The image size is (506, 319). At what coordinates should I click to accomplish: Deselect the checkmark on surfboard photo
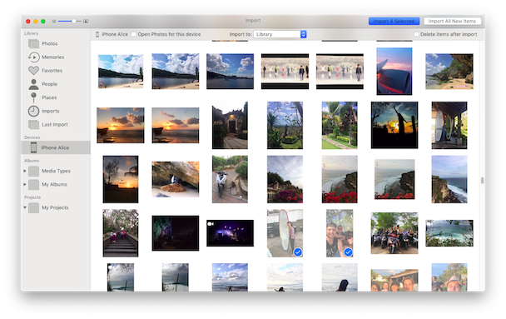tap(298, 252)
